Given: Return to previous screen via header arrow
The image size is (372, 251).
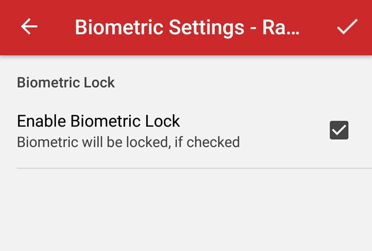Looking at the screenshot, I should 29,27.
